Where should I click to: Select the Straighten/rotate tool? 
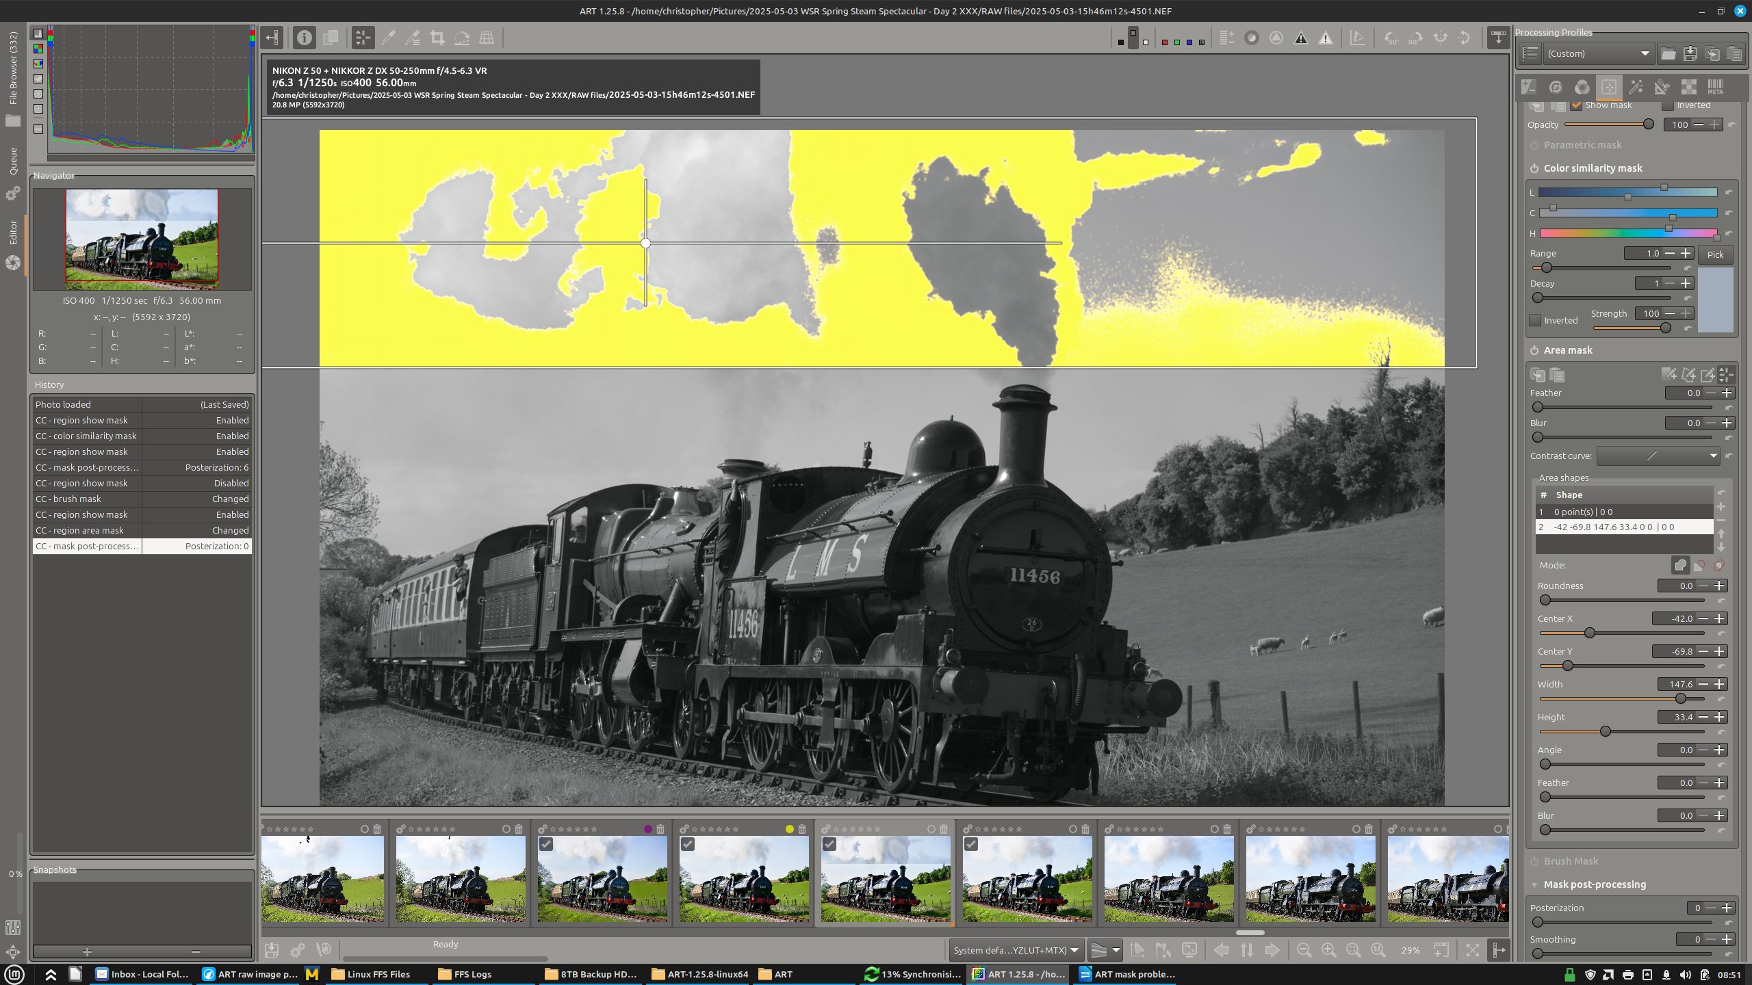tap(462, 38)
